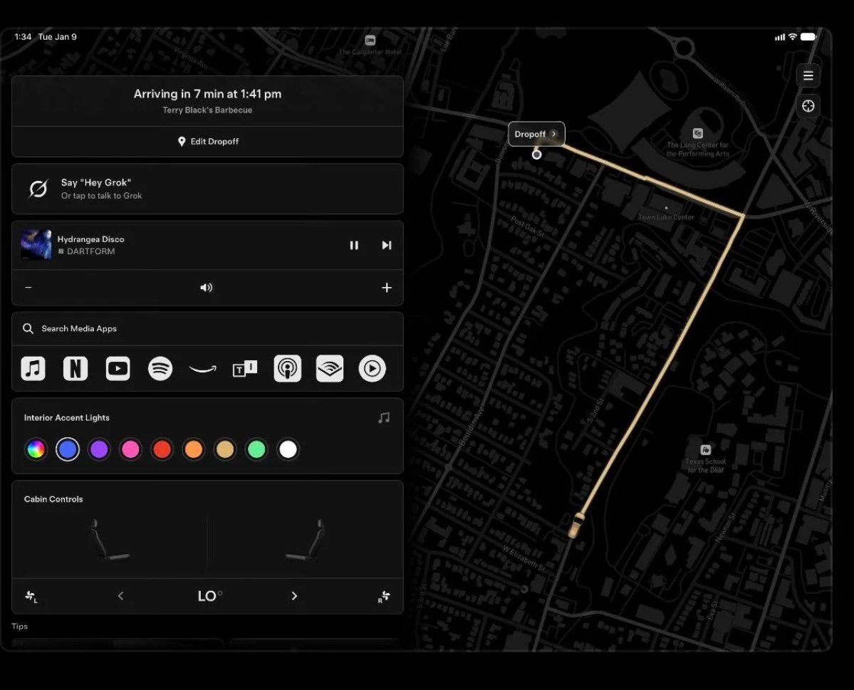Increase volume with the plus button
The image size is (854, 690).
pos(387,287)
